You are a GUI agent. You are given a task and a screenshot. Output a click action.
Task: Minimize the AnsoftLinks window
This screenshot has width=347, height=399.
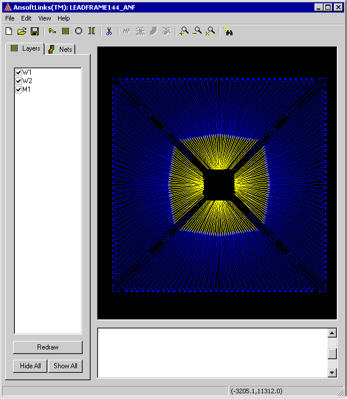[x=319, y=7]
